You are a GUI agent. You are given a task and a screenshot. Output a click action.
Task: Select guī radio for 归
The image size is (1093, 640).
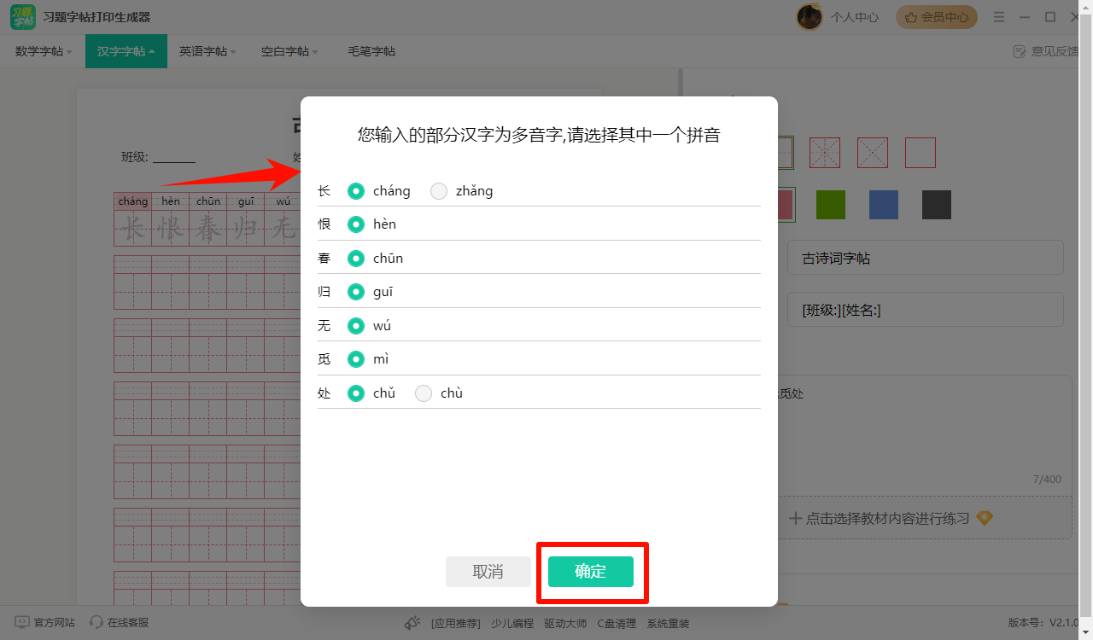tap(356, 292)
